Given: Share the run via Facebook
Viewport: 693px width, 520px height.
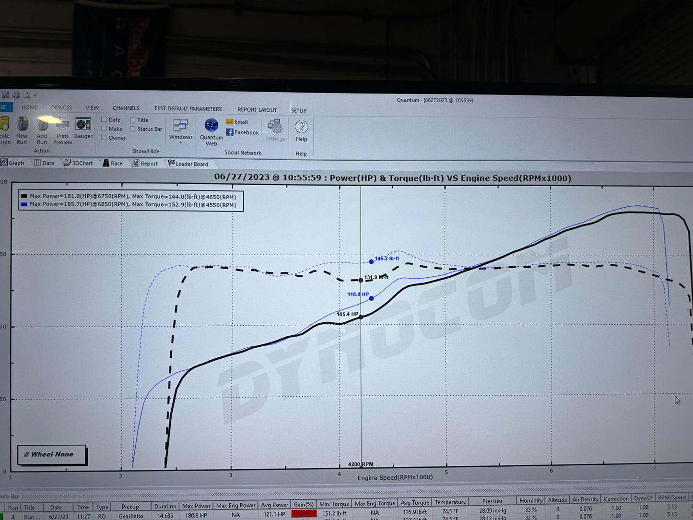Looking at the screenshot, I should [x=243, y=132].
